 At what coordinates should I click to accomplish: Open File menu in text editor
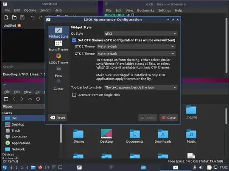pyautogui.click(x=7, y=10)
